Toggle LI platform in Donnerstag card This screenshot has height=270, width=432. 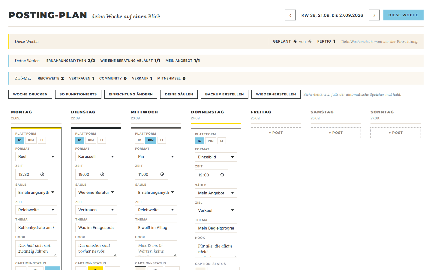pyautogui.click(x=222, y=141)
